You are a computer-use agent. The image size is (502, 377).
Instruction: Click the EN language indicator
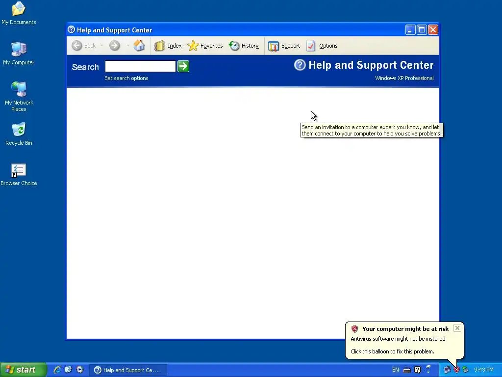396,370
